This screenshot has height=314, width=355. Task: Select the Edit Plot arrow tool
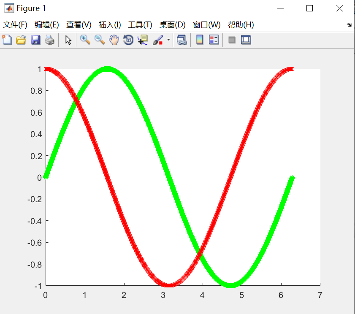68,40
